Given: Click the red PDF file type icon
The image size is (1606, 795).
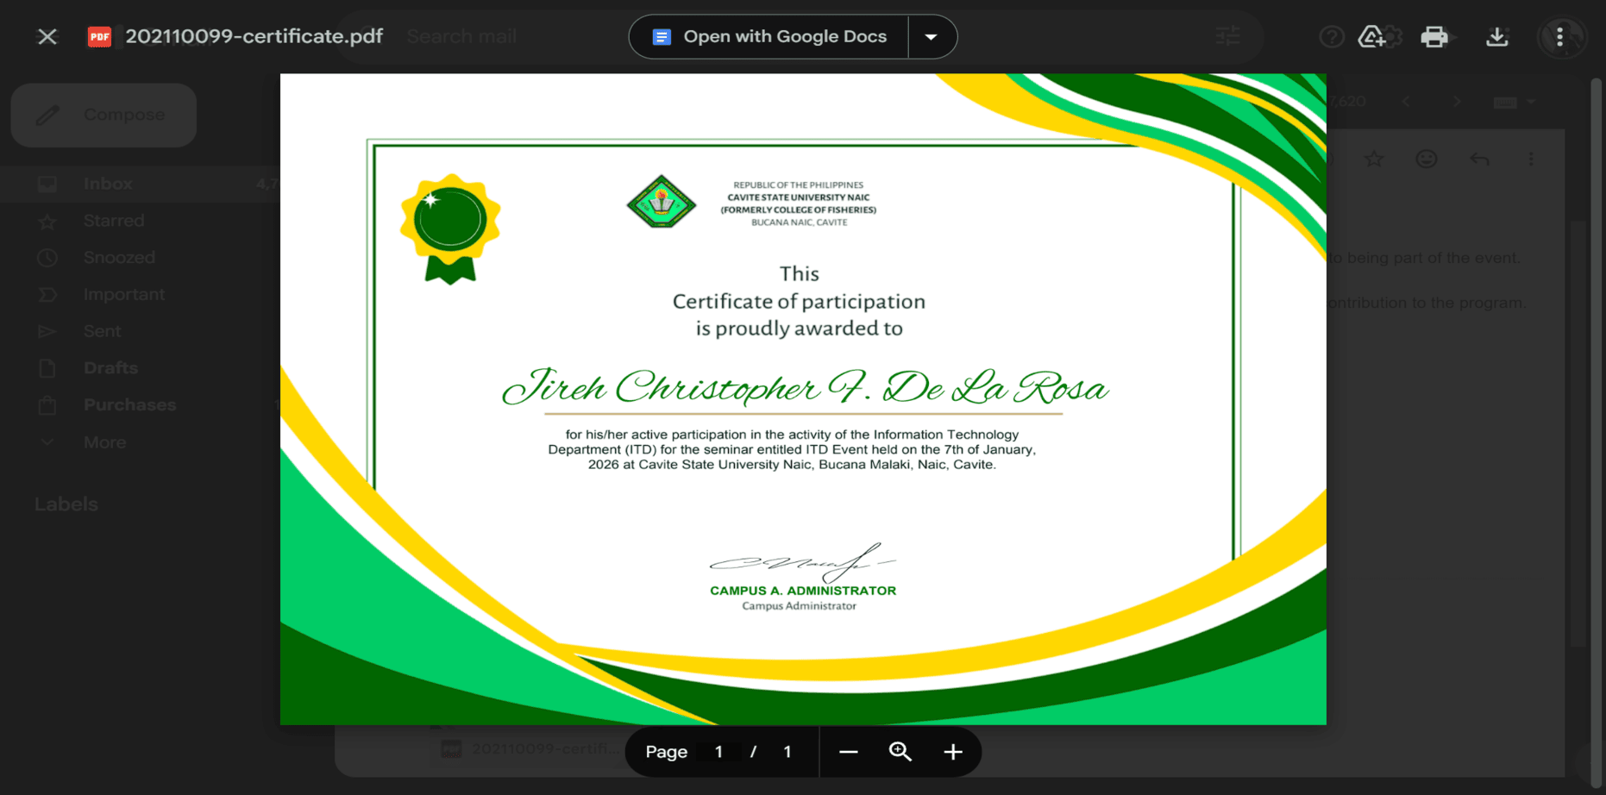Looking at the screenshot, I should pyautogui.click(x=100, y=36).
